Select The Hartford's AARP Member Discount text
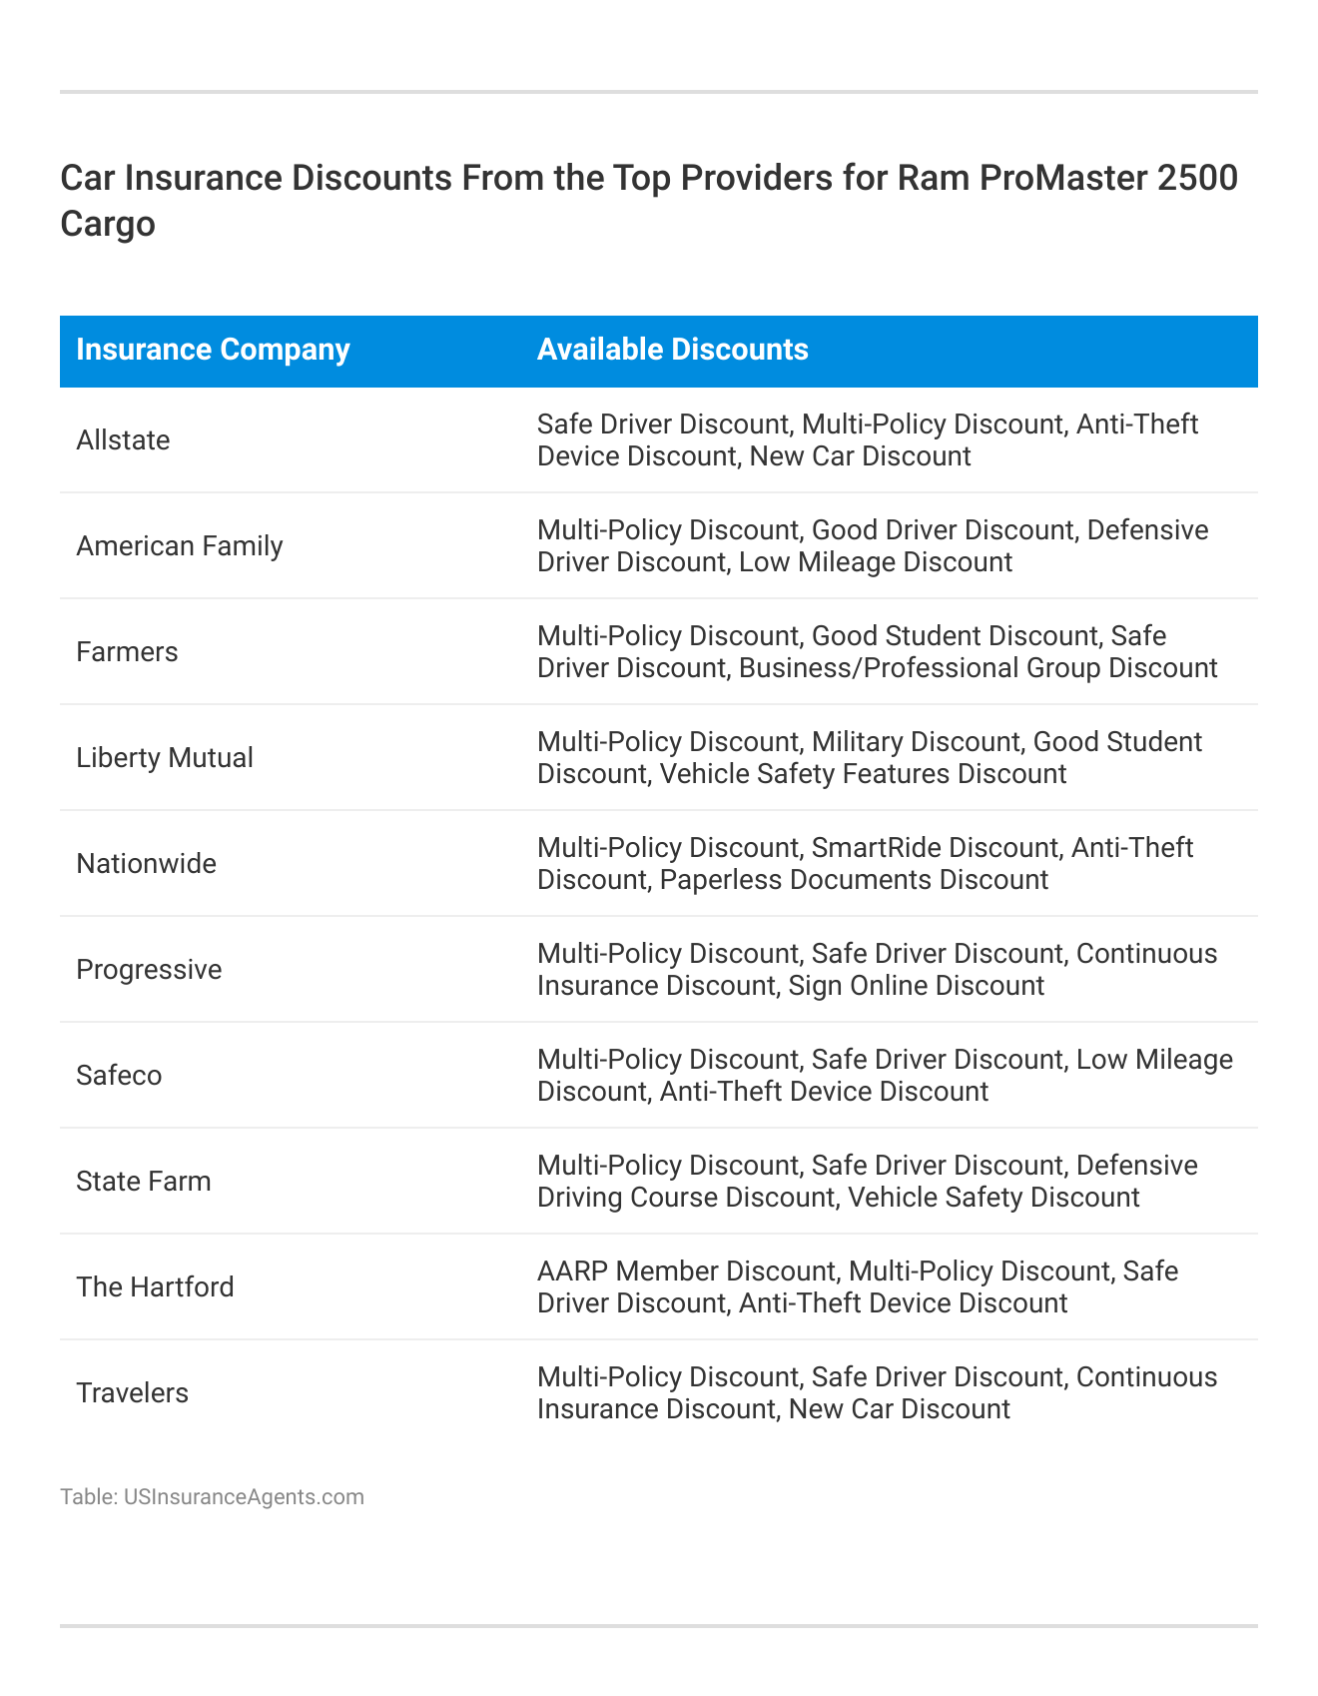This screenshot has width=1318, height=1696. tap(686, 1272)
